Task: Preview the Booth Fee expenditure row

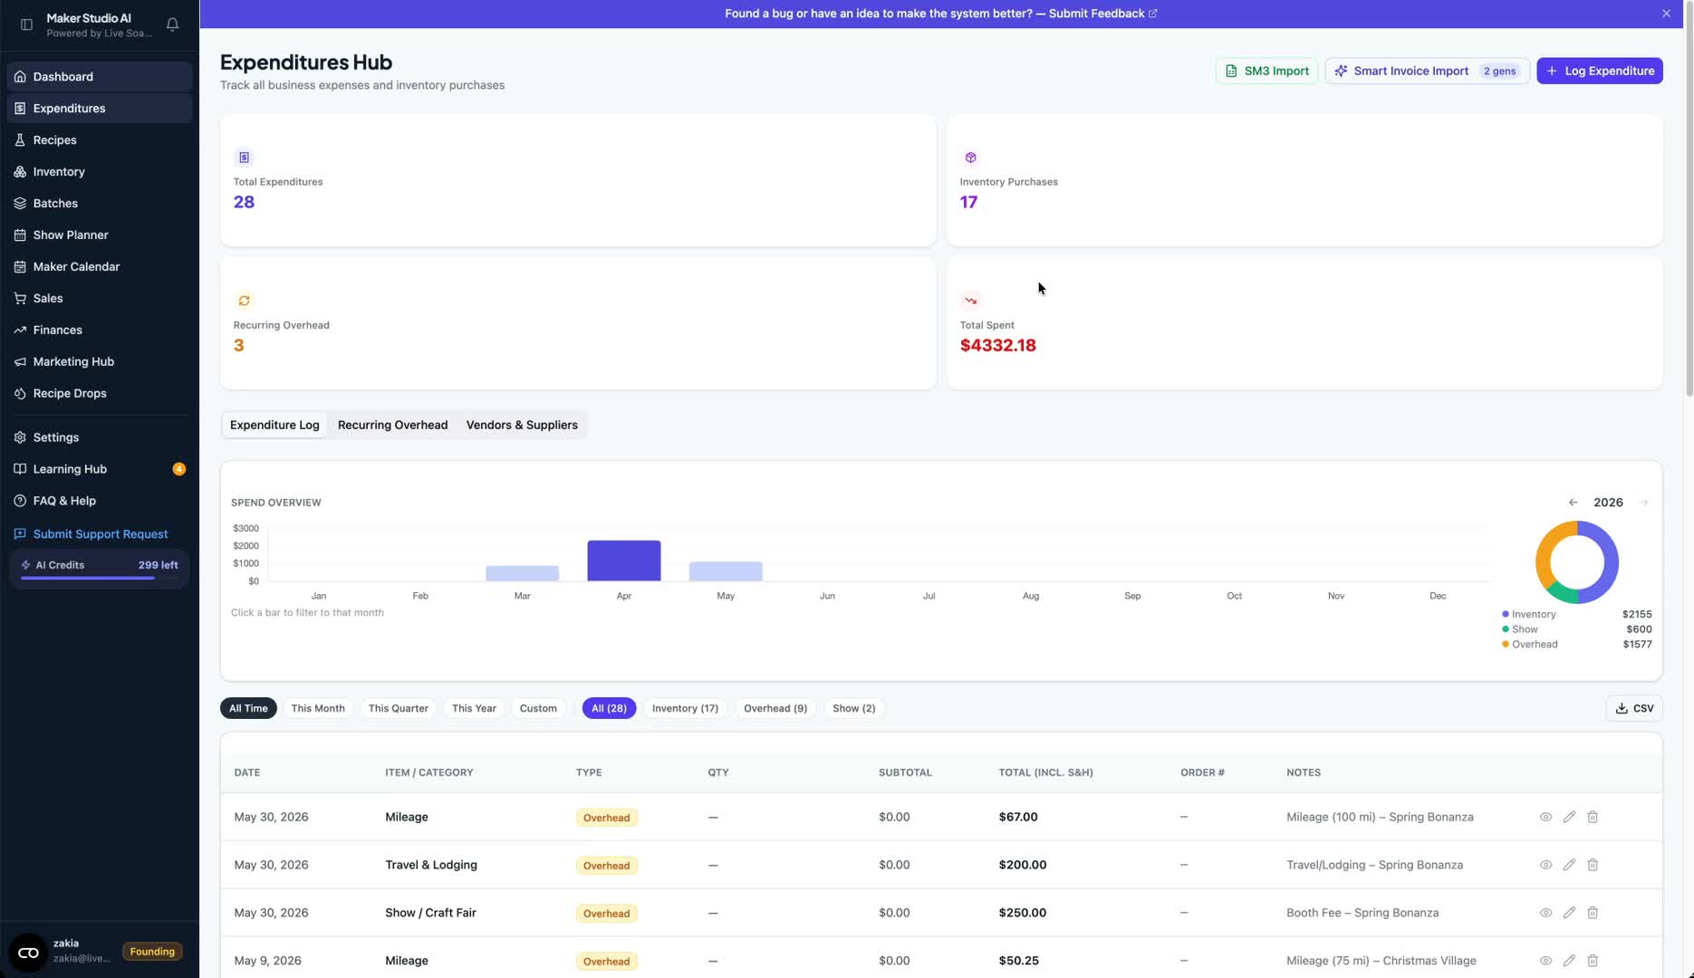Action: [1546, 913]
